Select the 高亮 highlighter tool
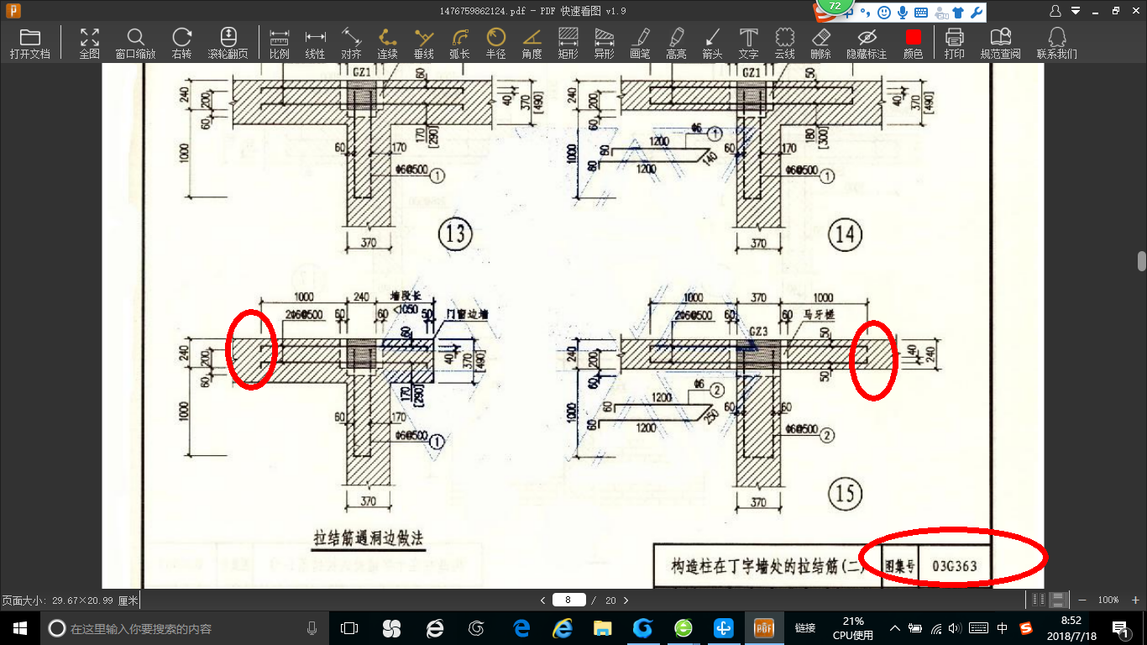 [x=676, y=43]
